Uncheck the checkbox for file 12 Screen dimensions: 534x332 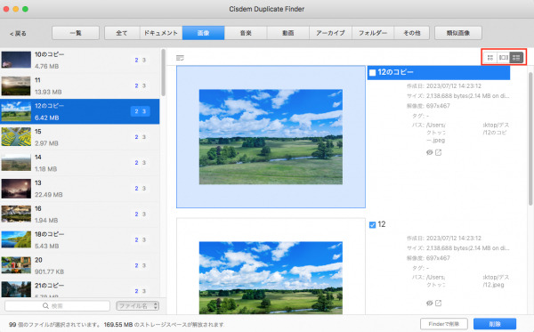coord(373,224)
